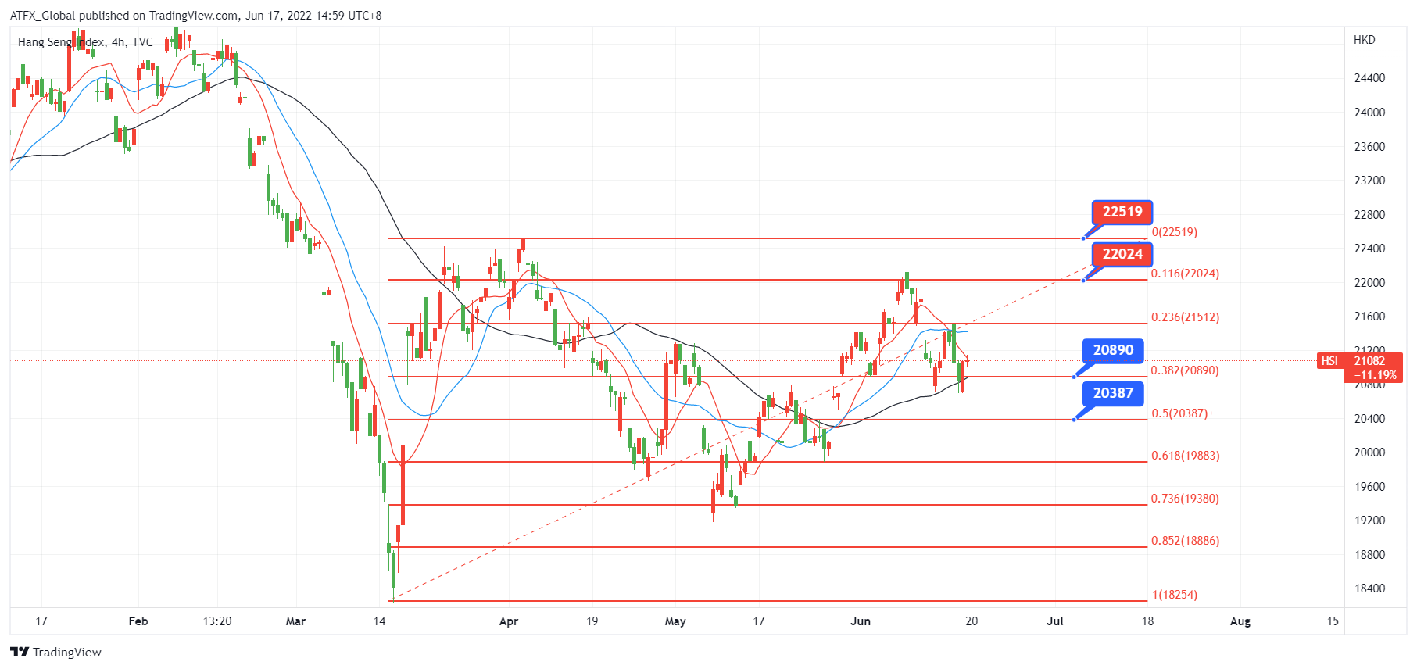This screenshot has width=1417, height=669.
Task: Click 20000 on the price axis
Action: coord(1369,453)
